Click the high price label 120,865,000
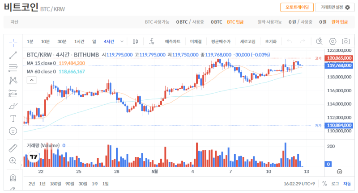This screenshot has height=193, width=358. tap(339, 58)
